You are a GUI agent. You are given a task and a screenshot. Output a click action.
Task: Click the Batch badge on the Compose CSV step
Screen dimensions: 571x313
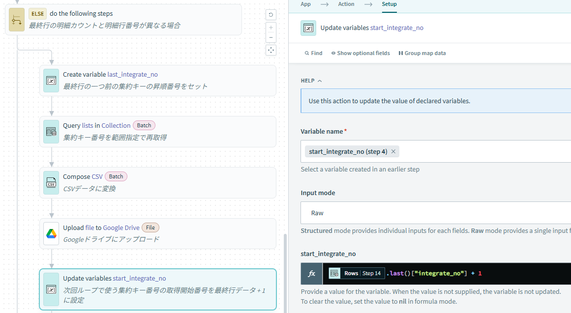(116, 176)
